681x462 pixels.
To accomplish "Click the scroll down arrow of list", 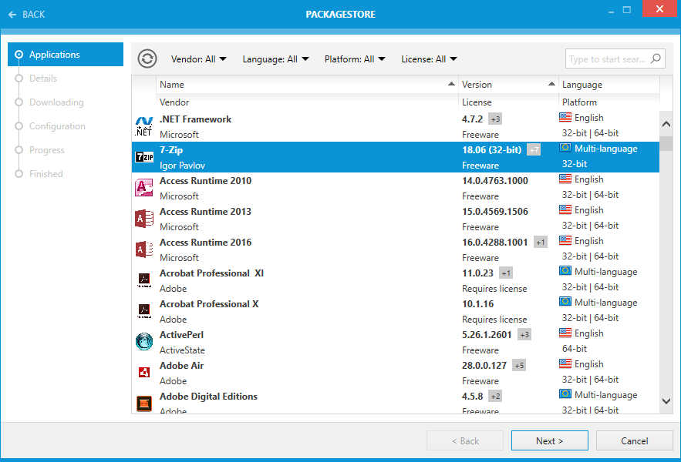I will point(666,400).
